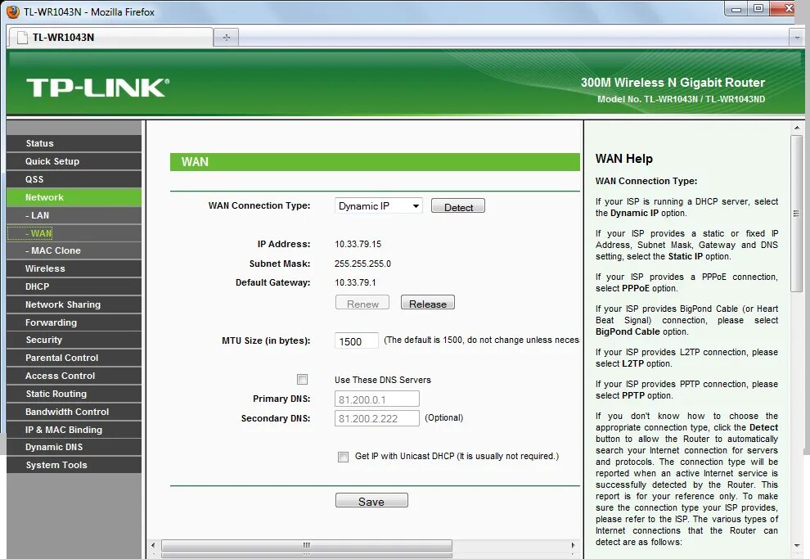Screen dimensions: 810x559
Task: Save the WAN settings
Action: (371, 500)
